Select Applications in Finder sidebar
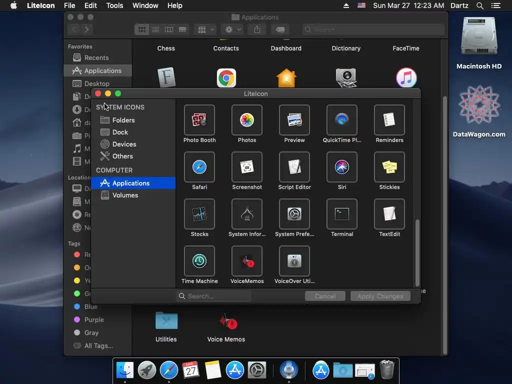The height and width of the screenshot is (384, 512). [x=97, y=70]
